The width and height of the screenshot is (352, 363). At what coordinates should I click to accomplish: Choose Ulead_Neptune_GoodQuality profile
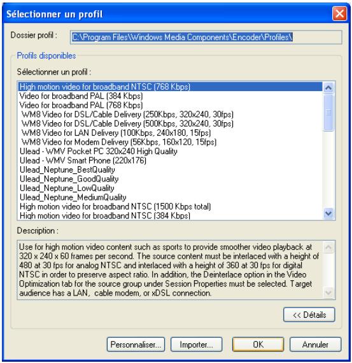pyautogui.click(x=170, y=179)
